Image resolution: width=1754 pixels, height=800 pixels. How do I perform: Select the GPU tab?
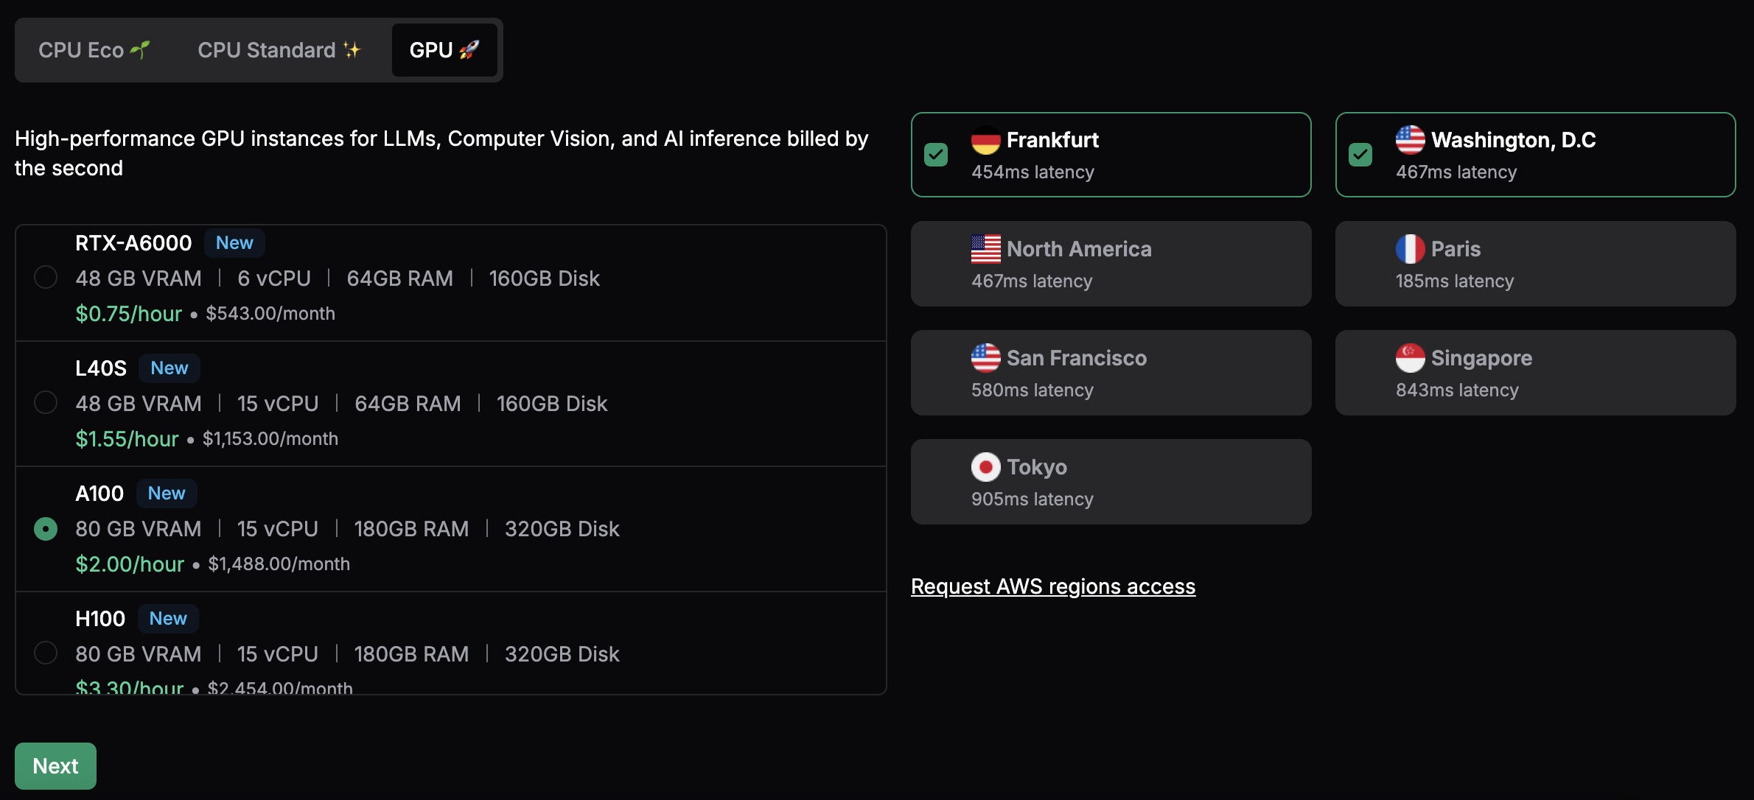444,48
